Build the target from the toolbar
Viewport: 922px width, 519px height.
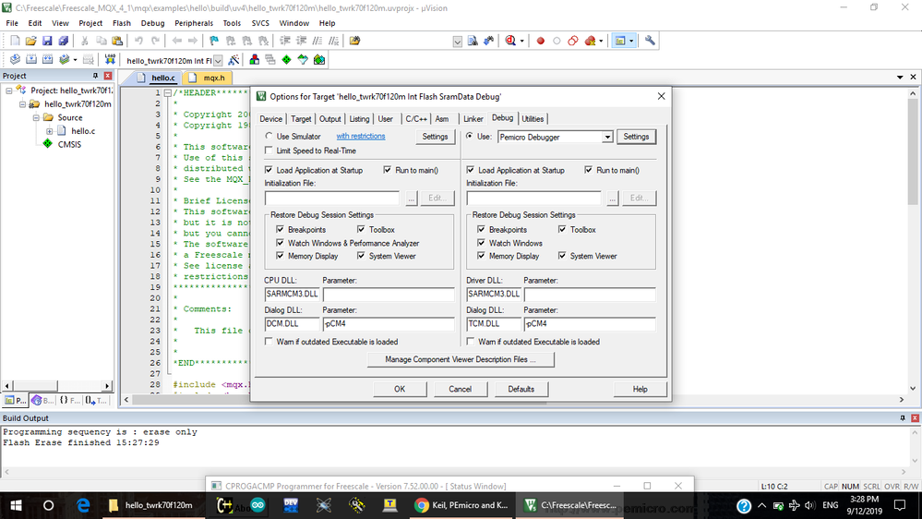tap(31, 59)
